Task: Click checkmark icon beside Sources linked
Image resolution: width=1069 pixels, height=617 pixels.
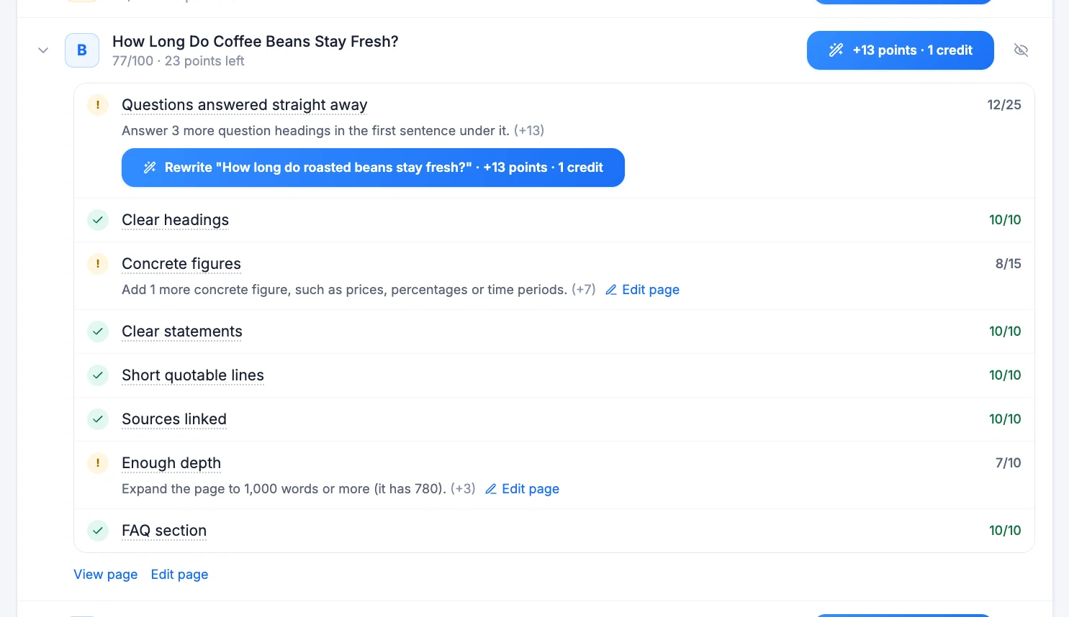Action: coord(98,419)
